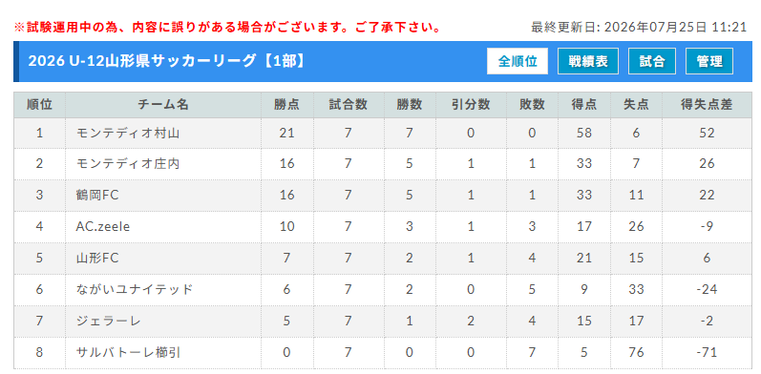The width and height of the screenshot is (761, 374).
Task: Click the 得失点差 column header
Action: click(x=707, y=105)
